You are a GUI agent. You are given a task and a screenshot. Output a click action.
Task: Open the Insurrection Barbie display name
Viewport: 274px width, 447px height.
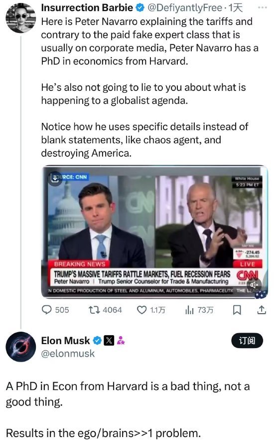pyautogui.click(x=87, y=7)
